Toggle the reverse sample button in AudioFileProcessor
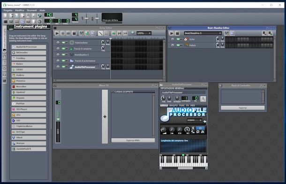The height and width of the screenshot is (184, 286). 193,128
